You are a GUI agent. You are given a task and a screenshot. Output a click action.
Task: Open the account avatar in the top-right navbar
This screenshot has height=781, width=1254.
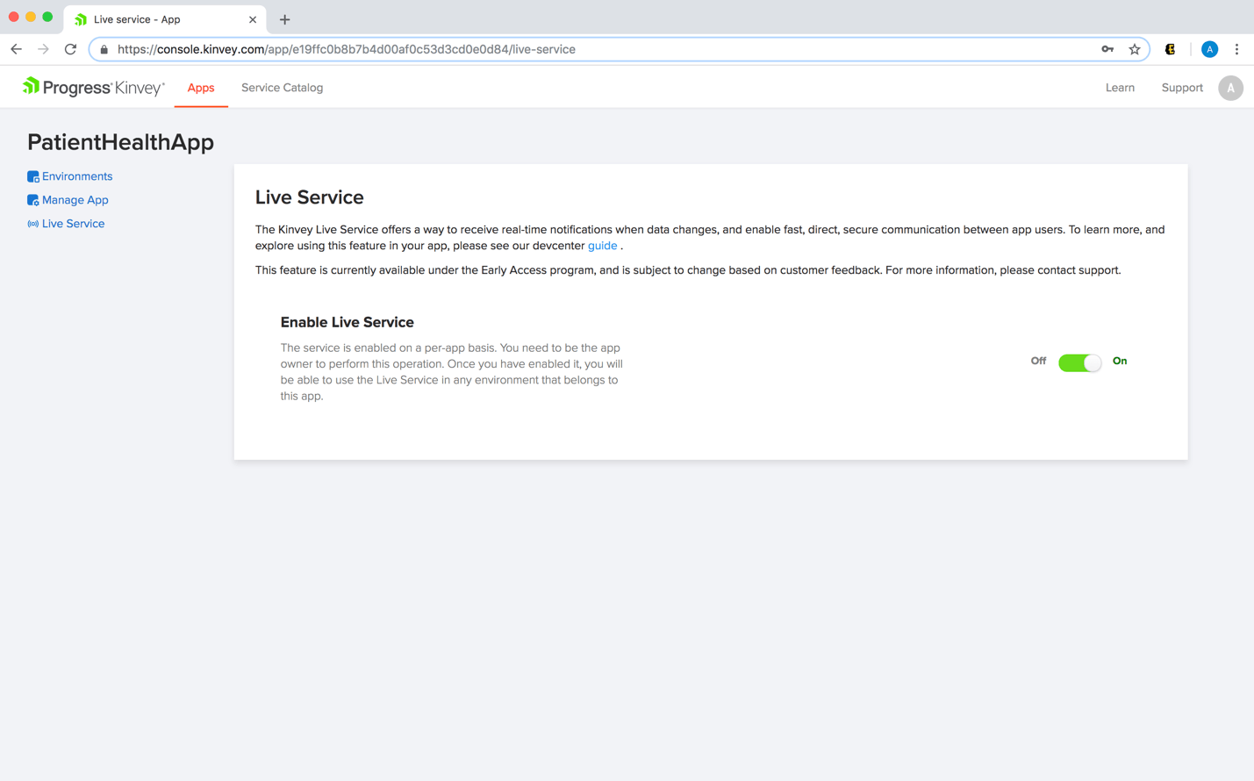pos(1230,88)
